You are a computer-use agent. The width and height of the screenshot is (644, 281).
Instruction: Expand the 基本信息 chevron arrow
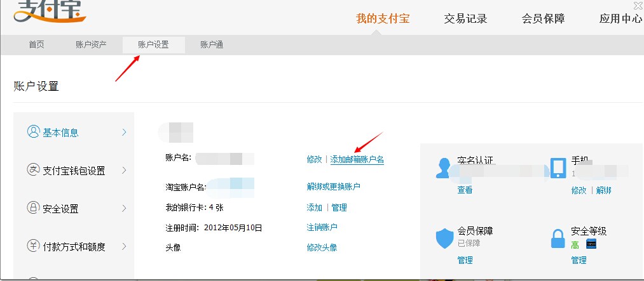coord(125,132)
